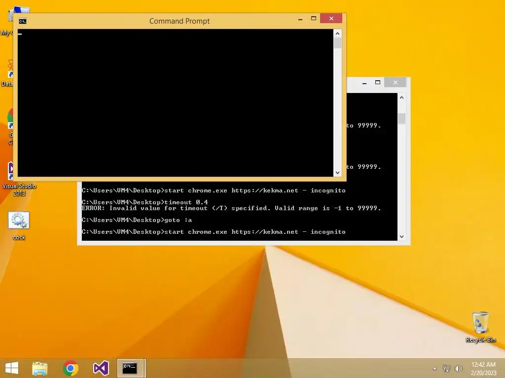The width and height of the screenshot is (505, 378).
Task: Click scroll-down arrow in front Command Prompt
Action: tap(337, 173)
